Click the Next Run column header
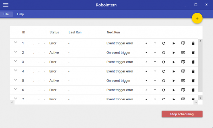Screen dimensions: 213x128 113,32
